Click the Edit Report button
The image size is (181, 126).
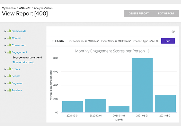coord(166,13)
